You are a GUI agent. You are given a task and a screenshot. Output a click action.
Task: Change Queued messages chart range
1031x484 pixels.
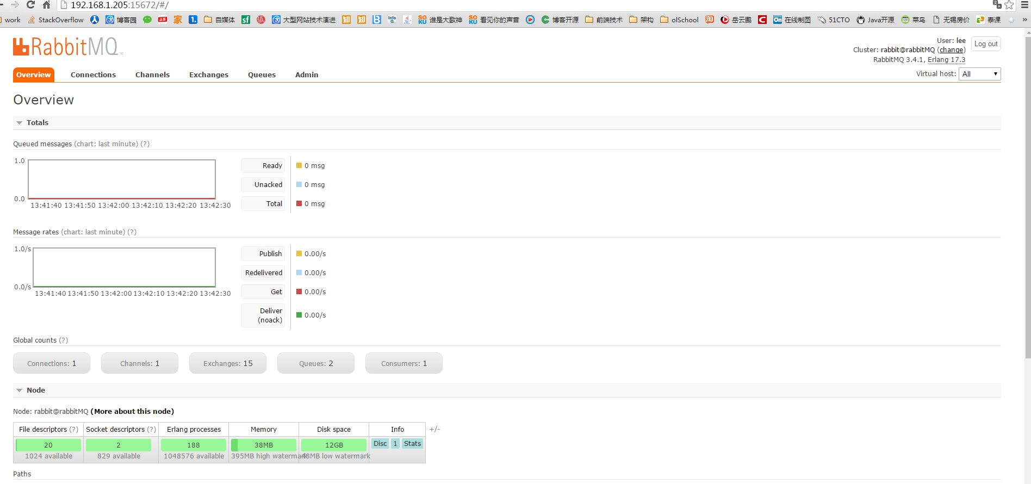pos(106,144)
